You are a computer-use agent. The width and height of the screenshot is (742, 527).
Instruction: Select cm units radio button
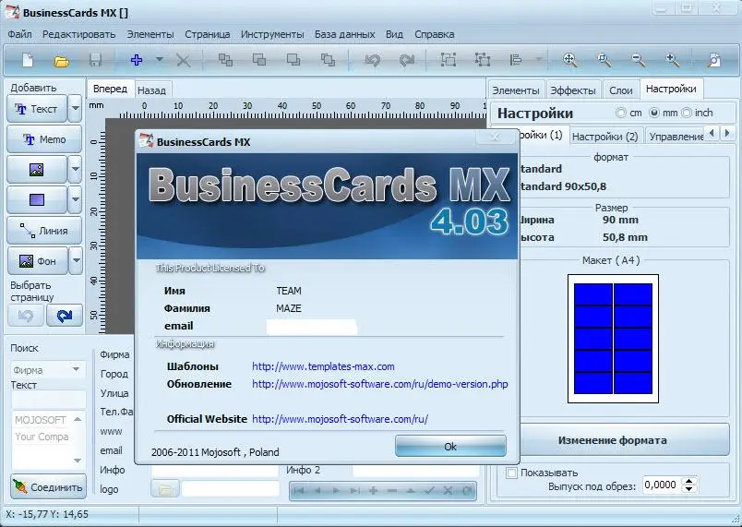coord(620,114)
